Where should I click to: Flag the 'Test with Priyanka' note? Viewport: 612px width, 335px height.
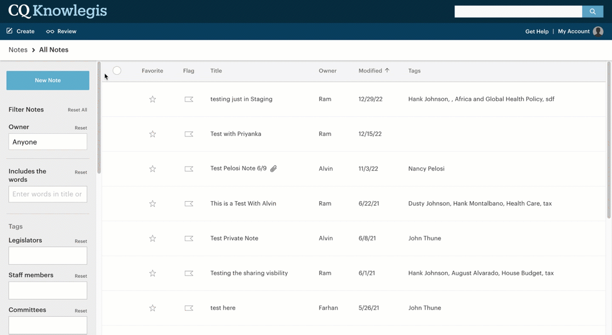(x=189, y=134)
